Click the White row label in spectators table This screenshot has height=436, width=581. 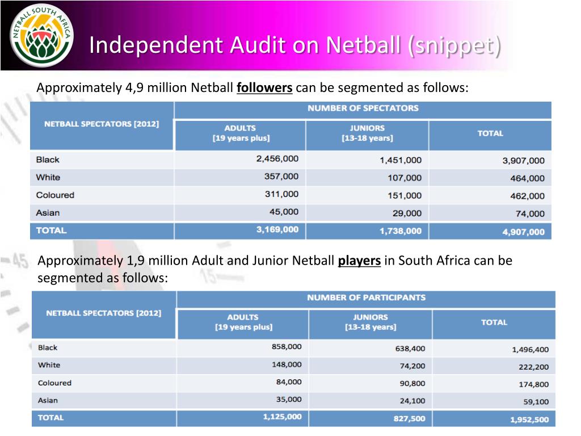pyautogui.click(x=48, y=177)
